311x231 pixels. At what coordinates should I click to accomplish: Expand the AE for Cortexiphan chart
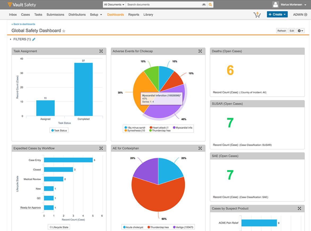[200, 148]
